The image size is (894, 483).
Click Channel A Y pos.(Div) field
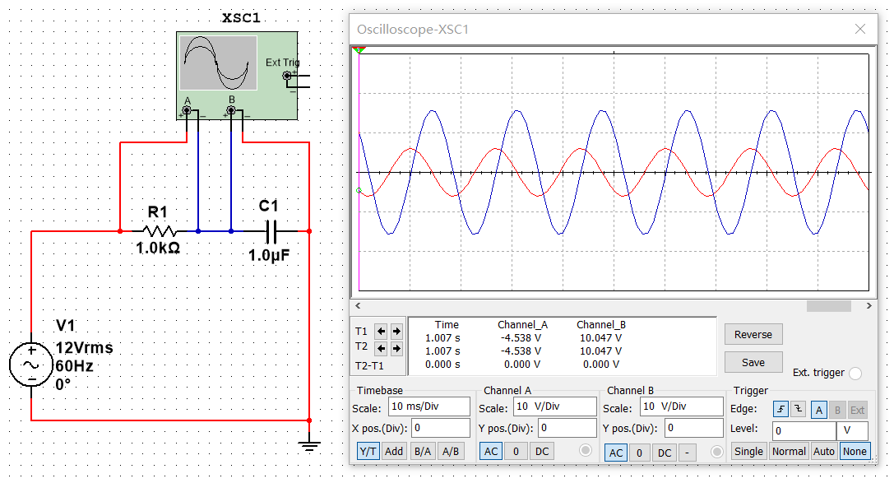click(x=567, y=428)
